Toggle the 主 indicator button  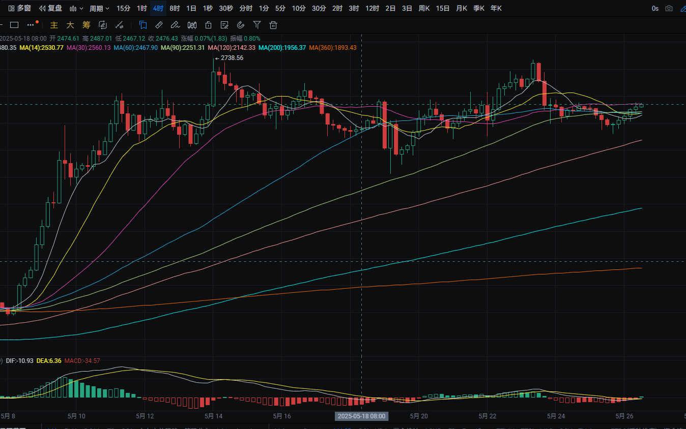coord(55,25)
